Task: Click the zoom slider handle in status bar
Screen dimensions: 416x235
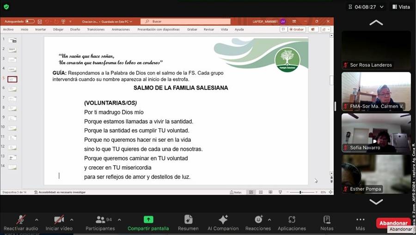Action: coord(300,192)
